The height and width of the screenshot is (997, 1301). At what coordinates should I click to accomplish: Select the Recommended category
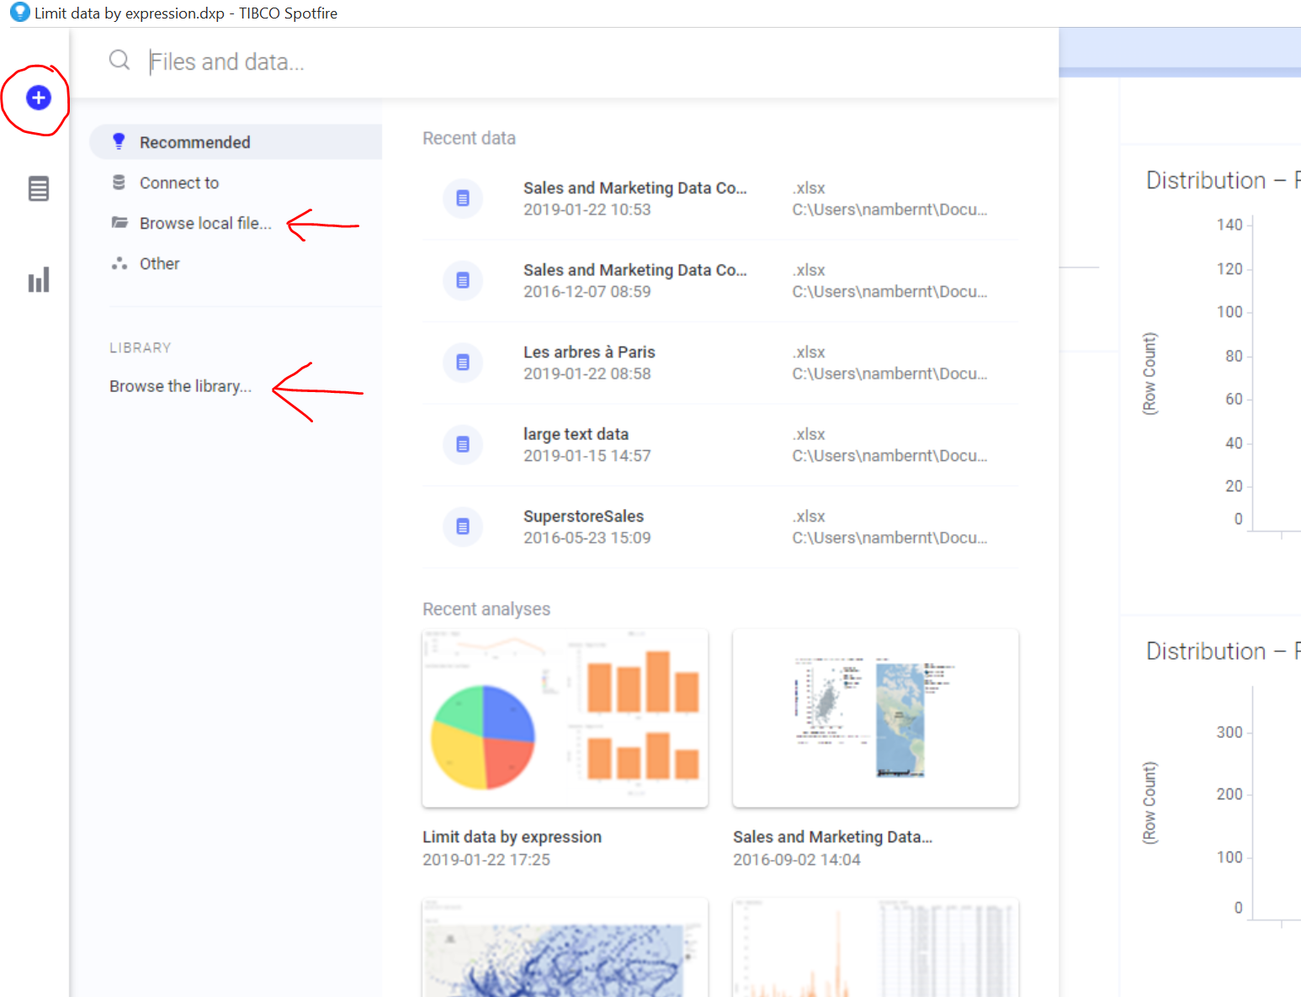194,142
